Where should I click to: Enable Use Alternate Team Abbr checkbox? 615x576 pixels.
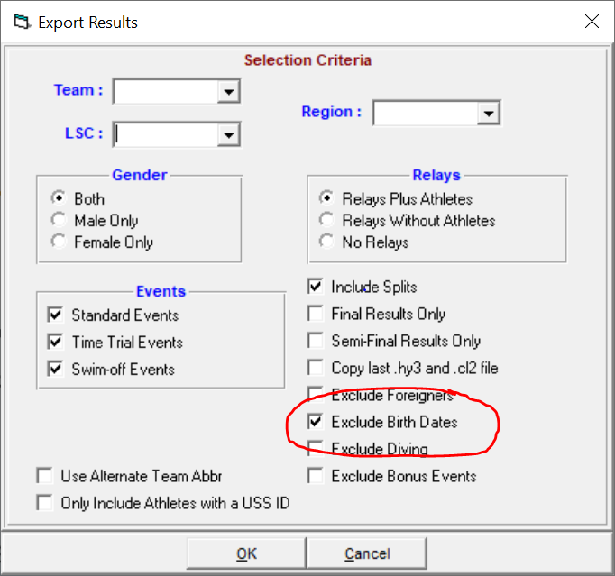(44, 476)
